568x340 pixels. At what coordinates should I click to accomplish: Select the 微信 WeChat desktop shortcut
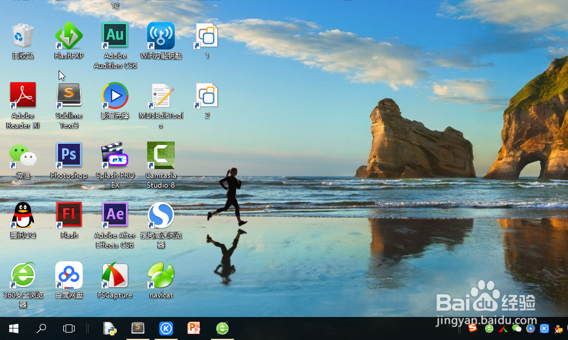(x=23, y=160)
